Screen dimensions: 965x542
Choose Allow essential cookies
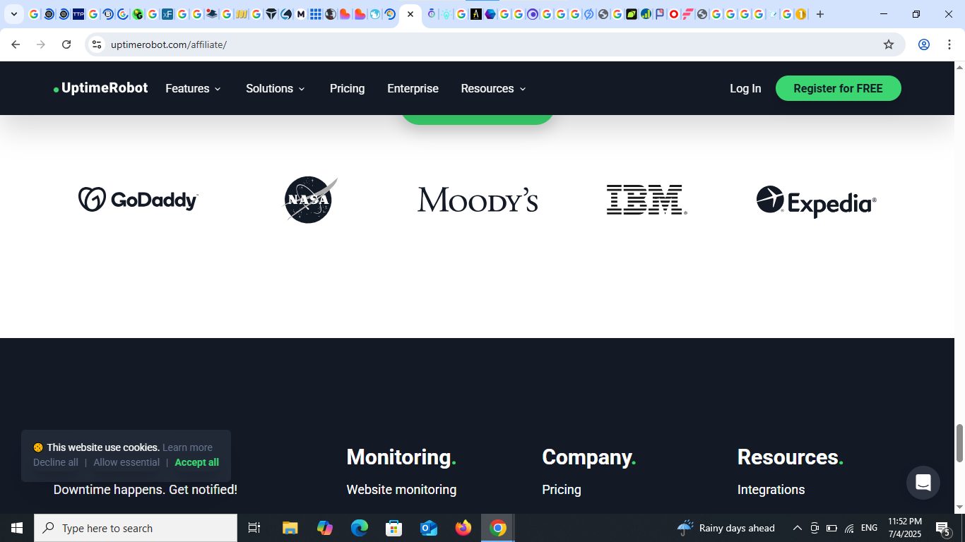(126, 462)
